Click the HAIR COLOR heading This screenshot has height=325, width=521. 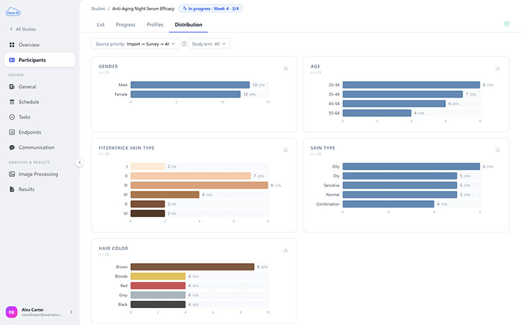coord(113,248)
